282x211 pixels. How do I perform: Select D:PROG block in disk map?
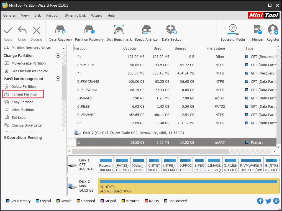[185, 165]
